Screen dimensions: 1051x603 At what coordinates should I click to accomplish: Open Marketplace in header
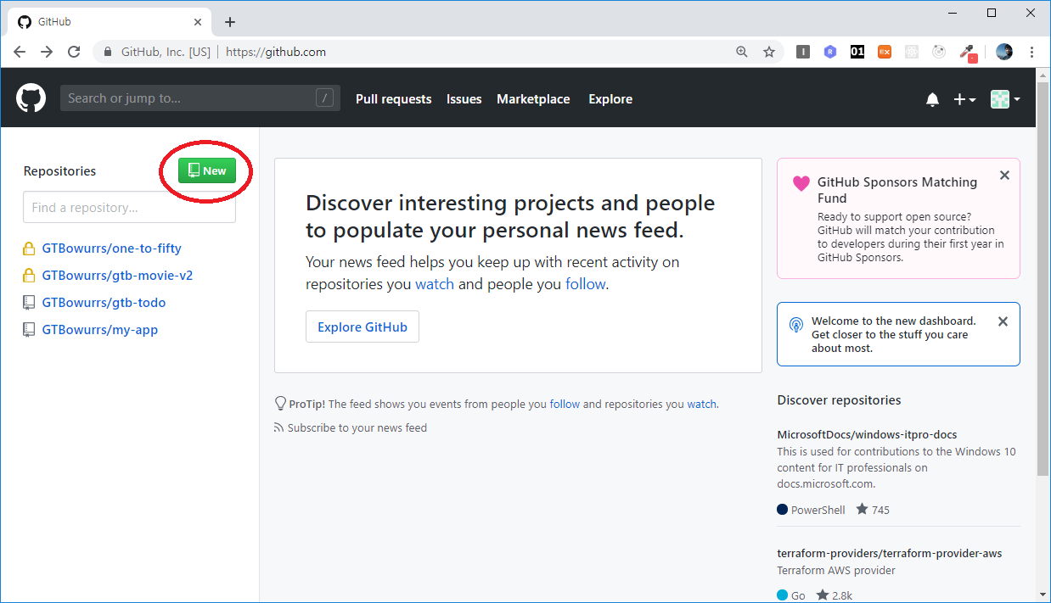click(533, 99)
